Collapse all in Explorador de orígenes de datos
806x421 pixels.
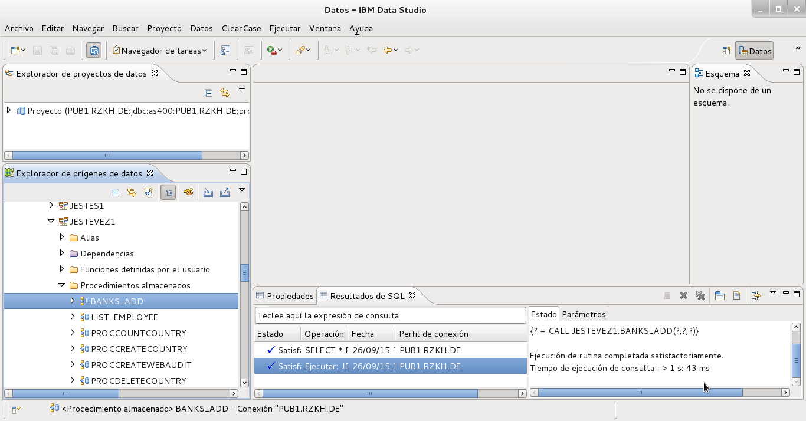pos(116,192)
